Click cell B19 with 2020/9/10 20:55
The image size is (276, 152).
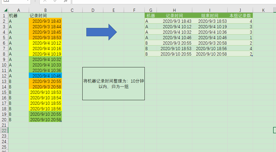tap(45, 114)
